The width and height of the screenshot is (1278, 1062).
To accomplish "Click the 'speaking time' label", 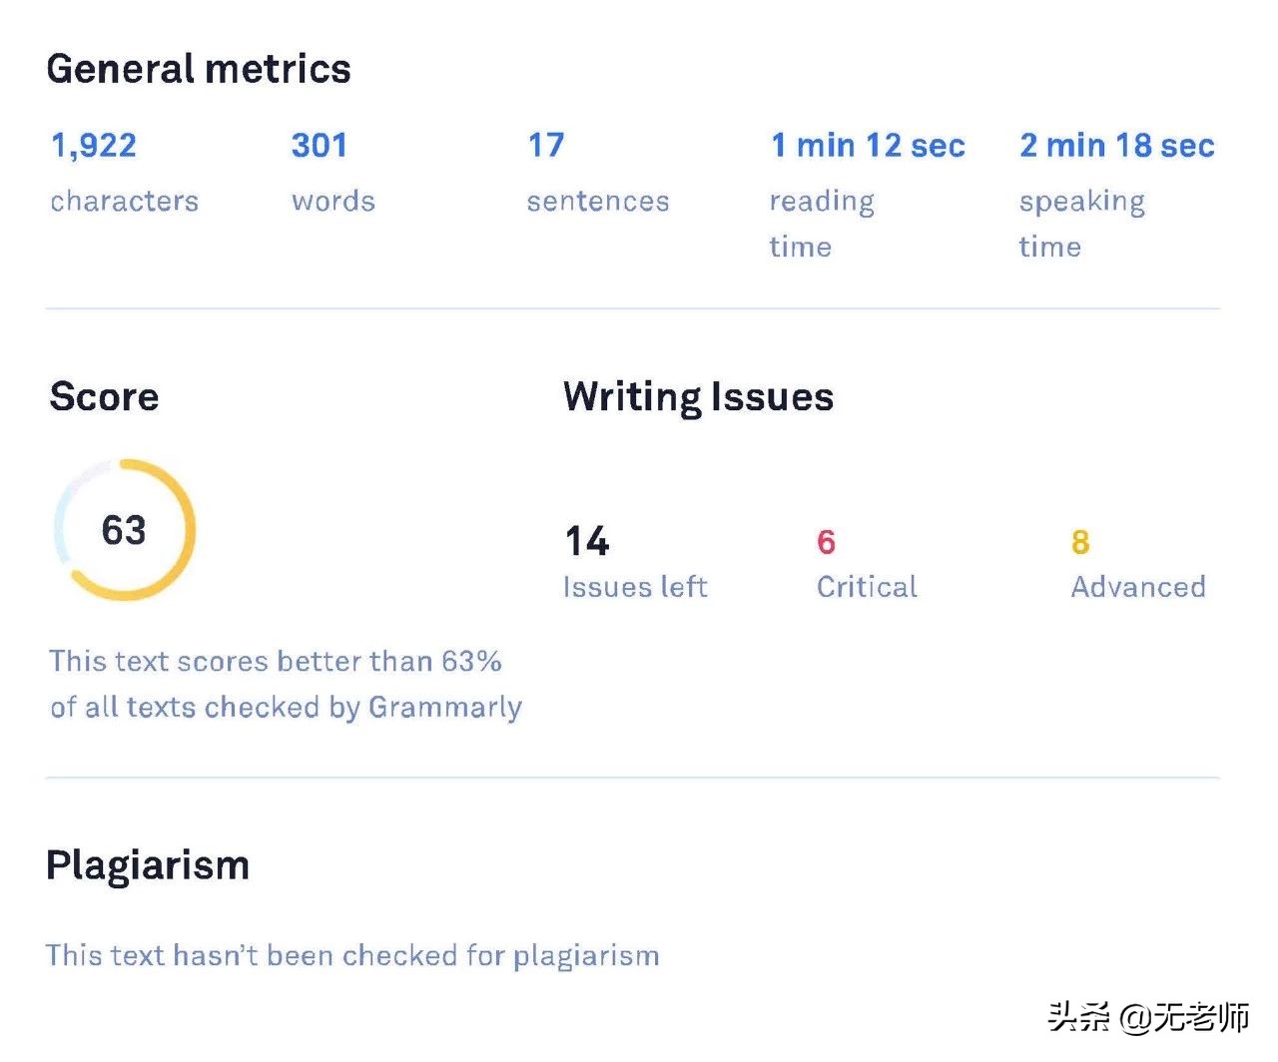I will tap(1081, 224).
